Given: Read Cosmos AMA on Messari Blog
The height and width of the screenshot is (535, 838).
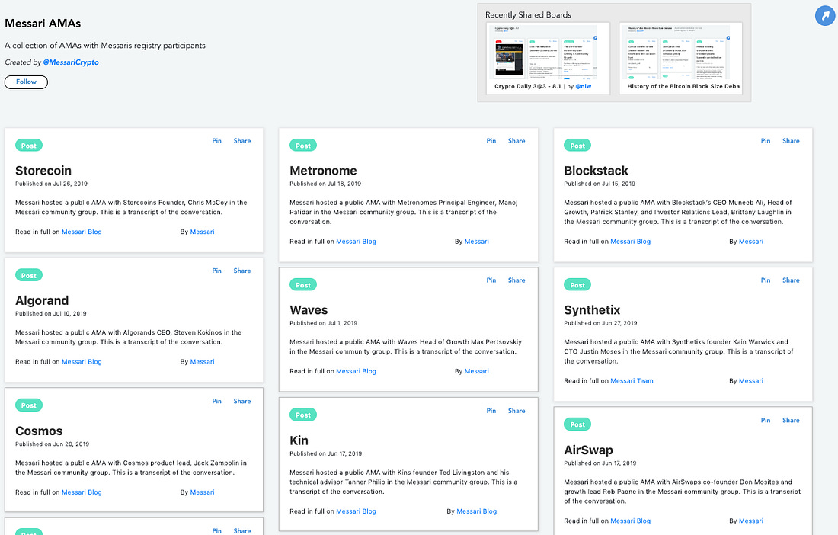Looking at the screenshot, I should [x=82, y=492].
